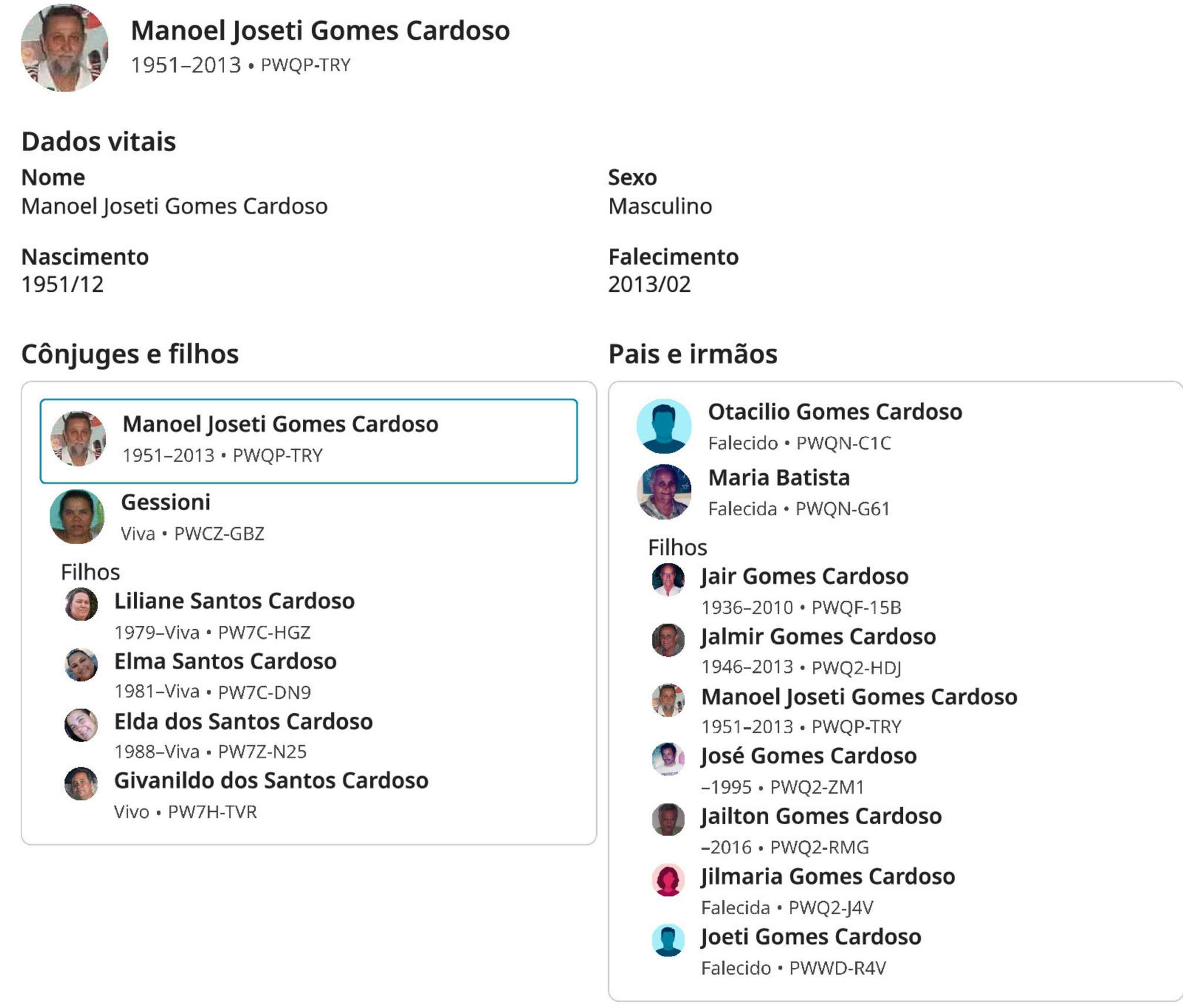Open Otacilio Gomes Cardoso's silhouette avatar
1202x1008 pixels.
664,426
